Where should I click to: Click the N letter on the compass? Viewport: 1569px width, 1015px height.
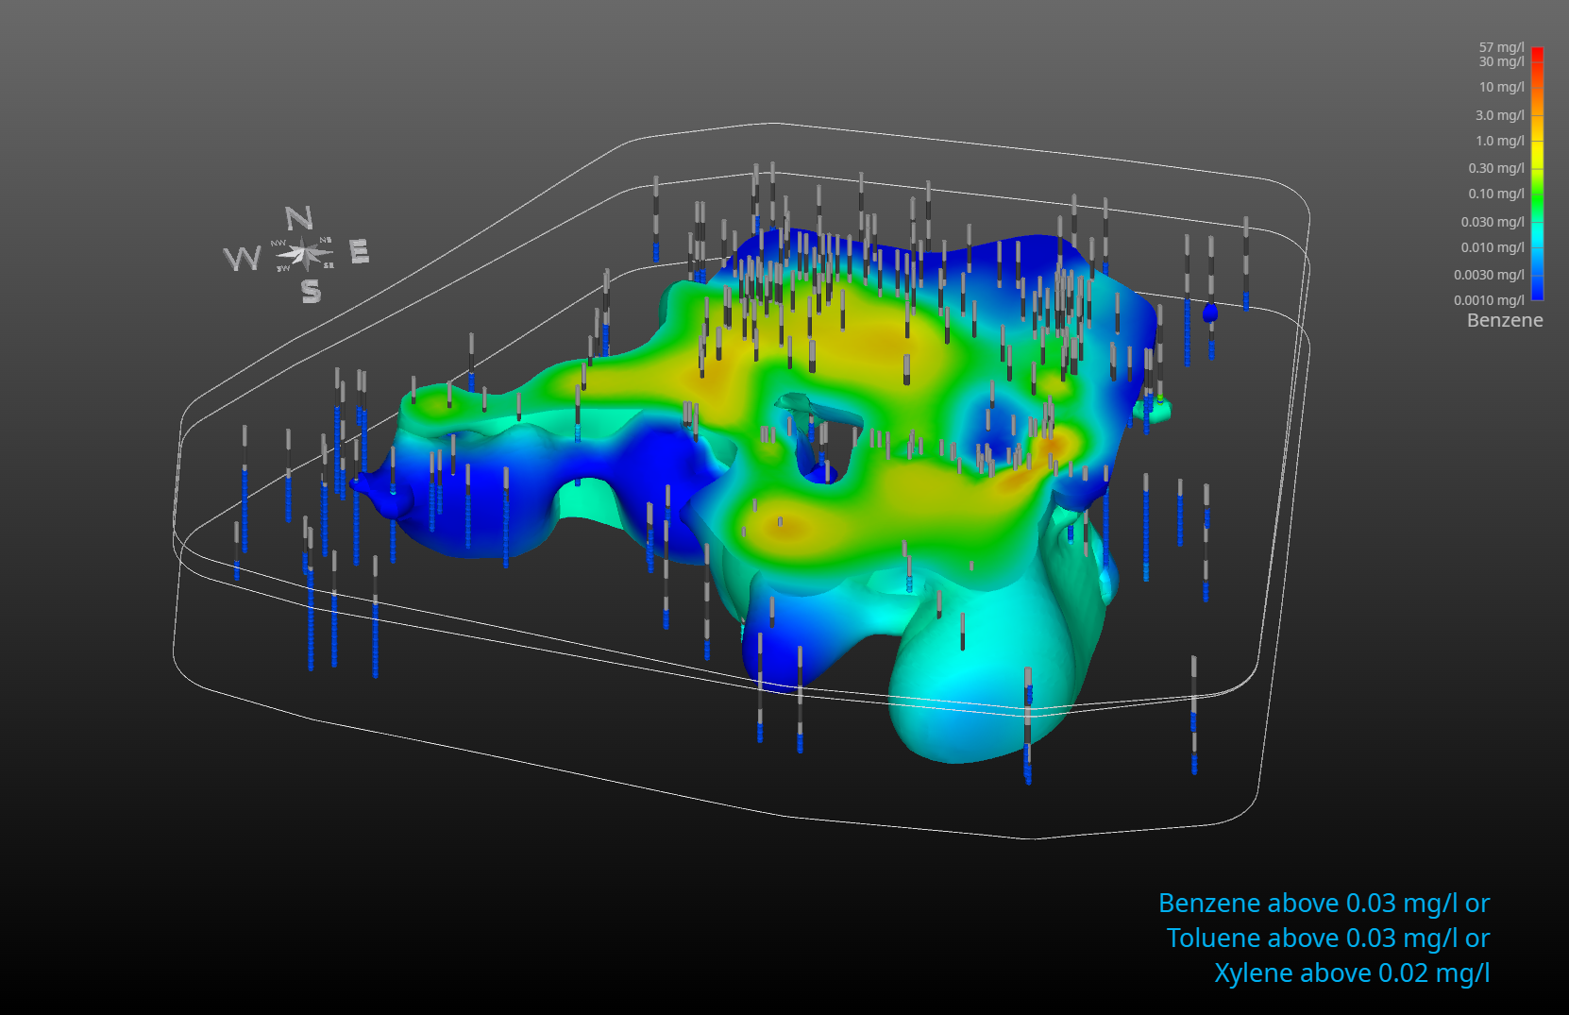tap(299, 219)
